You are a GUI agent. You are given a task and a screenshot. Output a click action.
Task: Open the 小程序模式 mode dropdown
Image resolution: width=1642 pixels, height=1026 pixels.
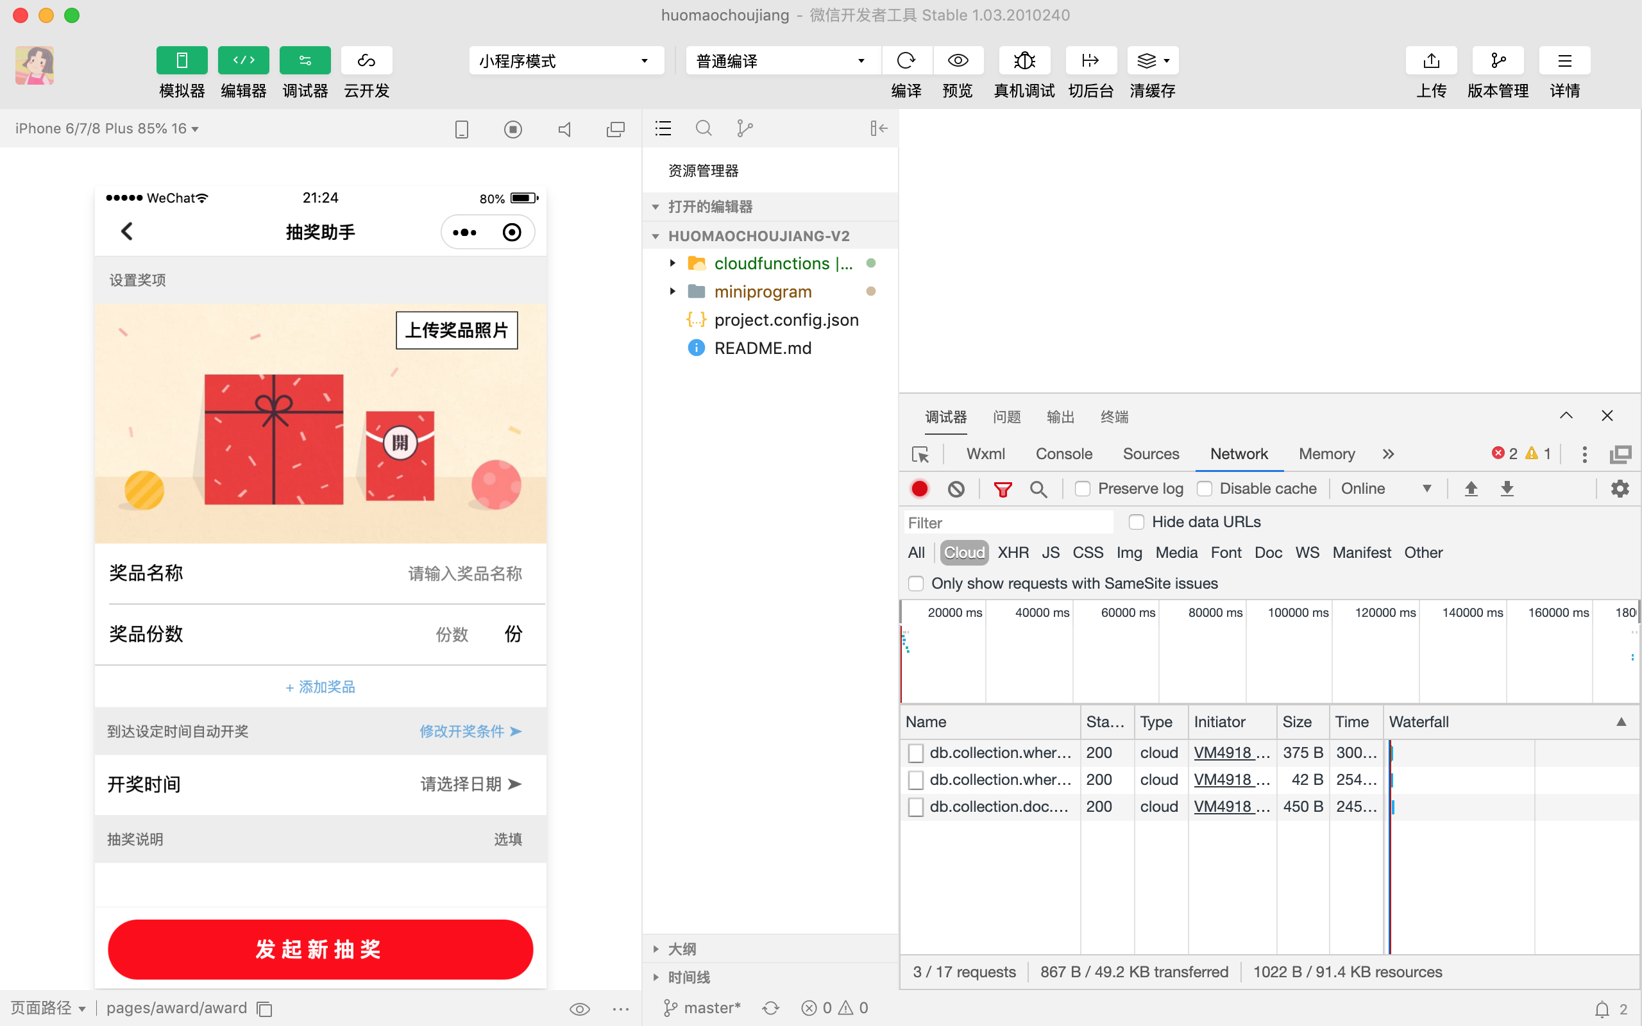coord(565,61)
